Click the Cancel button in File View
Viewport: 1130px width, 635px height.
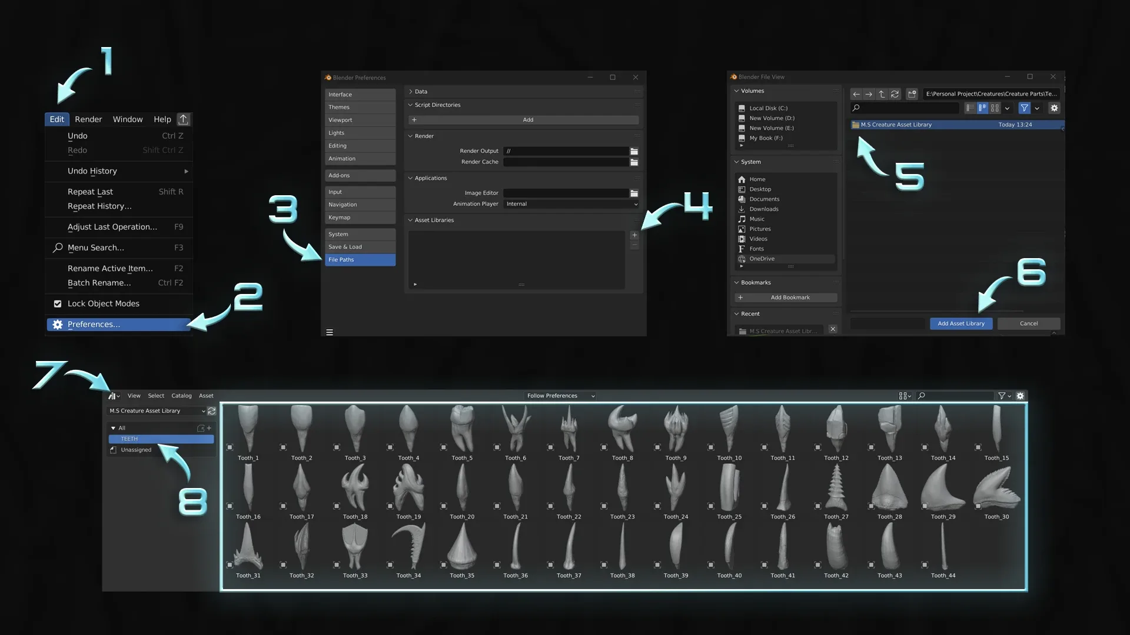[x=1029, y=323]
